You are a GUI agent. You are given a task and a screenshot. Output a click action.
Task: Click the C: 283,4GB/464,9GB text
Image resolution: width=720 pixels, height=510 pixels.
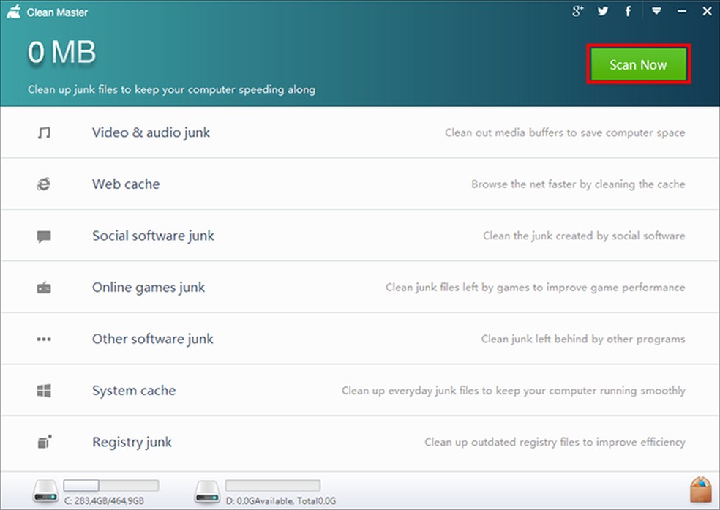[x=104, y=500]
